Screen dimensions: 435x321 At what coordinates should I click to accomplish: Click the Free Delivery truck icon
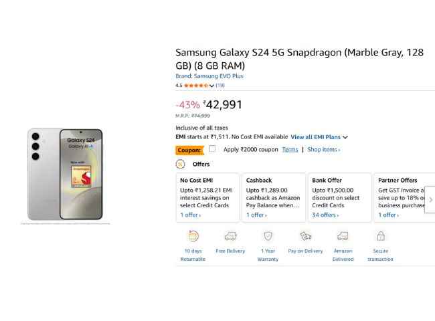click(x=230, y=236)
